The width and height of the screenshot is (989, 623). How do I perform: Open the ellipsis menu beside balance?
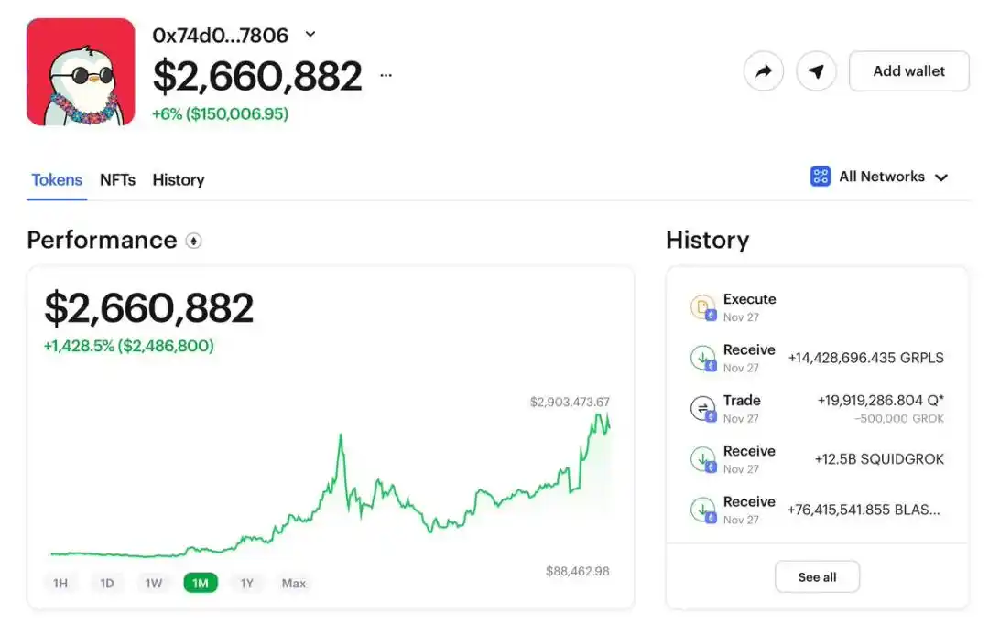click(x=386, y=76)
